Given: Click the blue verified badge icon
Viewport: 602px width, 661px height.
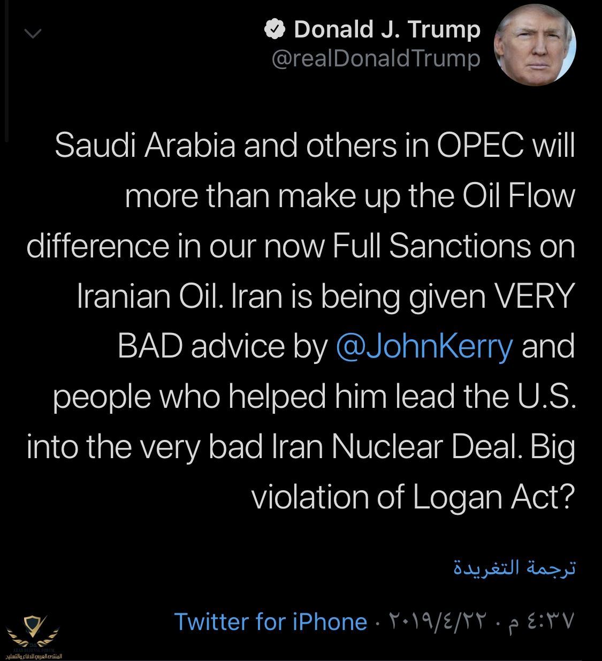Looking at the screenshot, I should 275,29.
